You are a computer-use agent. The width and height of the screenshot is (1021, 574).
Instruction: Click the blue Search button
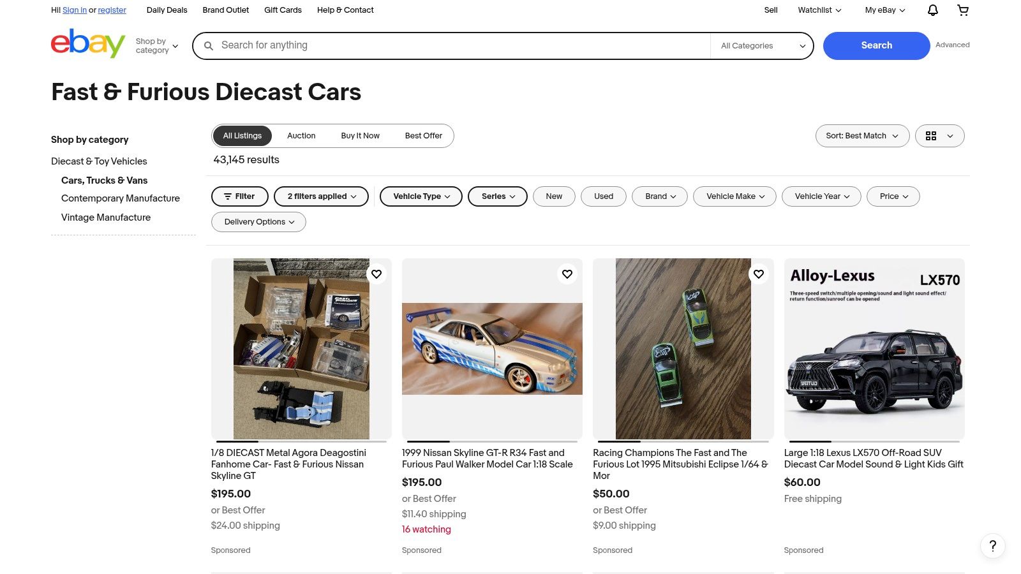[876, 46]
